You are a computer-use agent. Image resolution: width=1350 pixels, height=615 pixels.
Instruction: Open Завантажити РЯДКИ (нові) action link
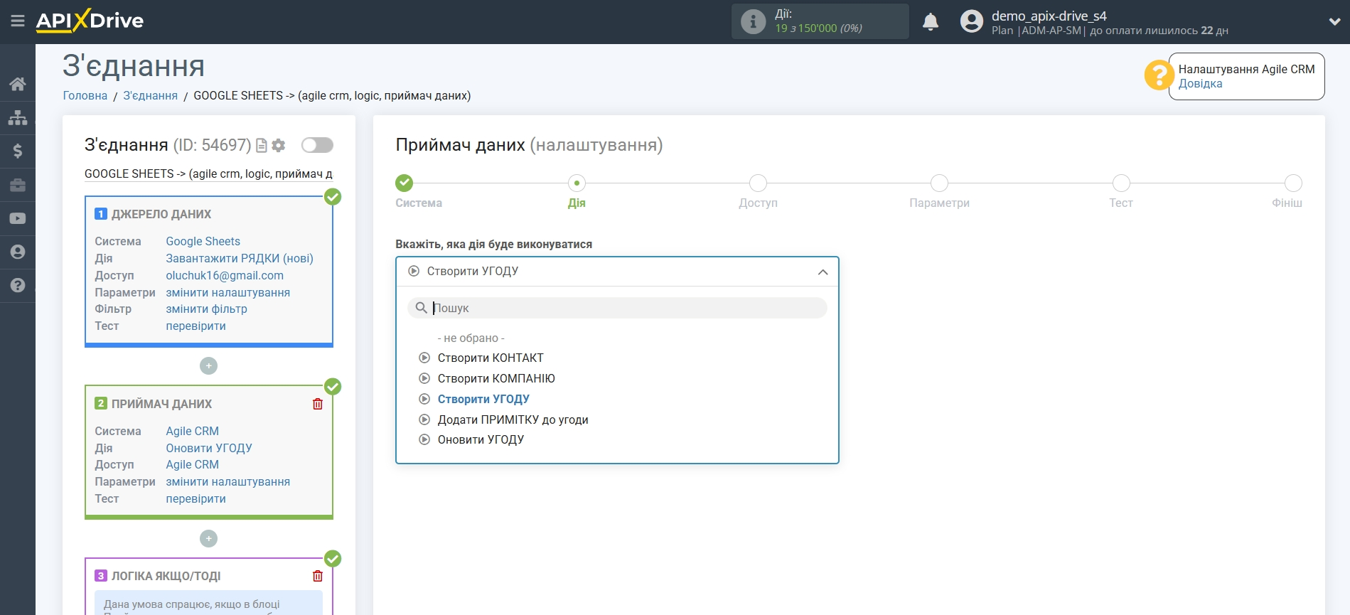[240, 259]
